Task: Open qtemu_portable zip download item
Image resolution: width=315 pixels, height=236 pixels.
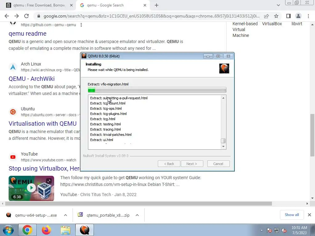Action: click(104, 215)
